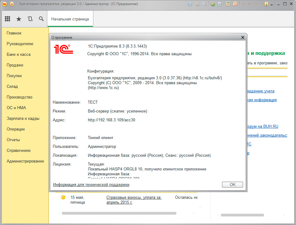Open the 'Покупки' section
Viewport: 296px width, 225px height.
[x=14, y=76]
